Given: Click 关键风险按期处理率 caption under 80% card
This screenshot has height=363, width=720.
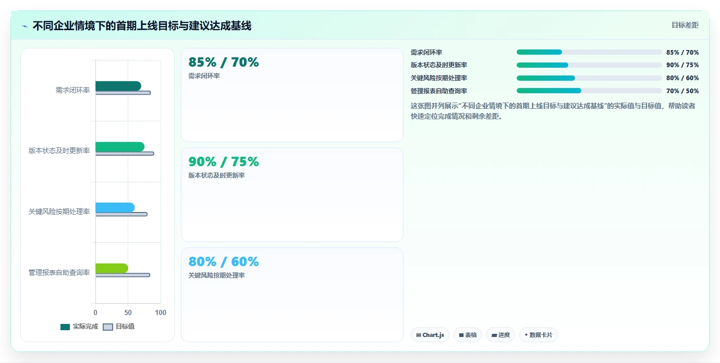Looking at the screenshot, I should click(216, 276).
